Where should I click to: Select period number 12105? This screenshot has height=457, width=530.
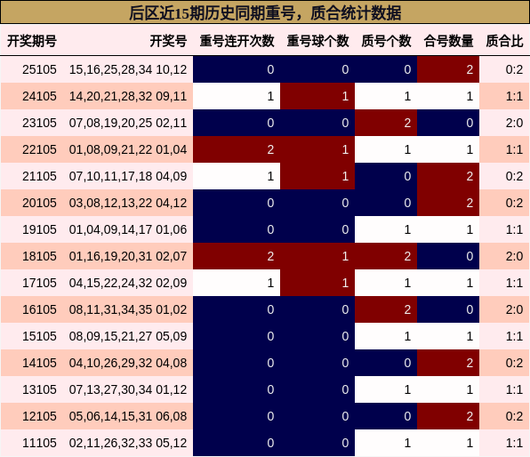(x=39, y=416)
